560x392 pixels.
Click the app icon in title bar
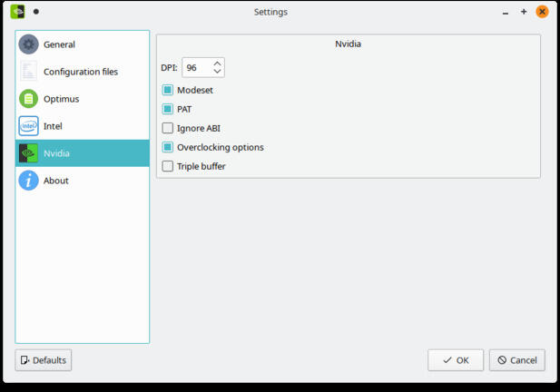tap(17, 12)
